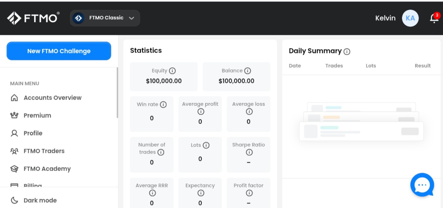443x208 pixels.
Task: Start a New FTMO Challenge
Action: 59,51
